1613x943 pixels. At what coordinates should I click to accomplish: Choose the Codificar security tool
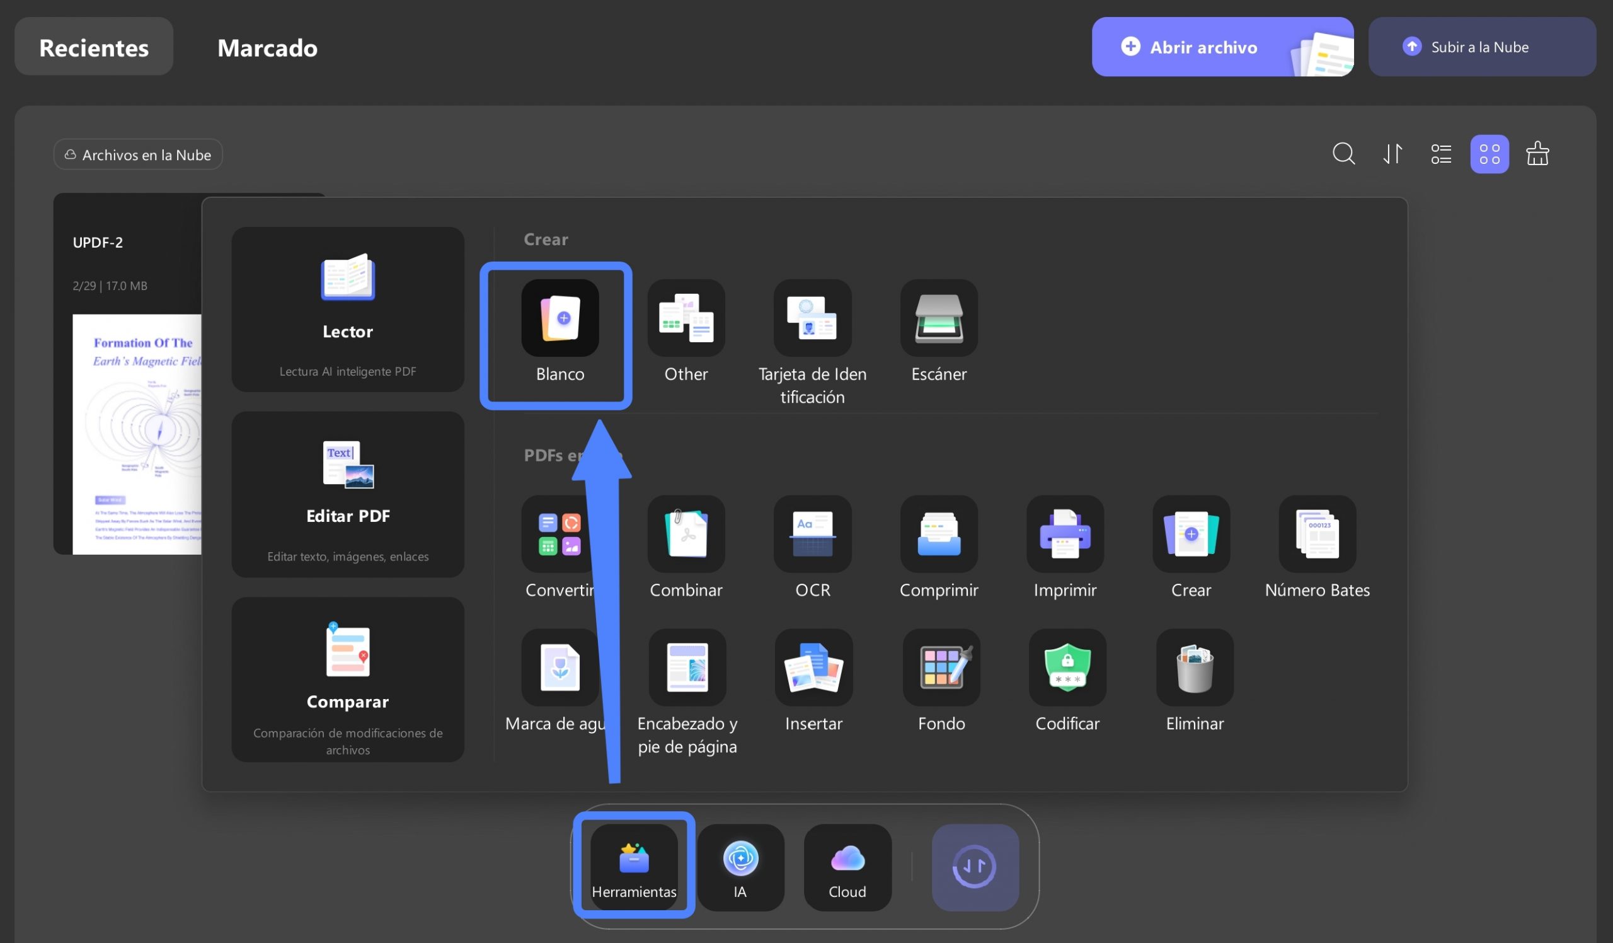(1067, 667)
